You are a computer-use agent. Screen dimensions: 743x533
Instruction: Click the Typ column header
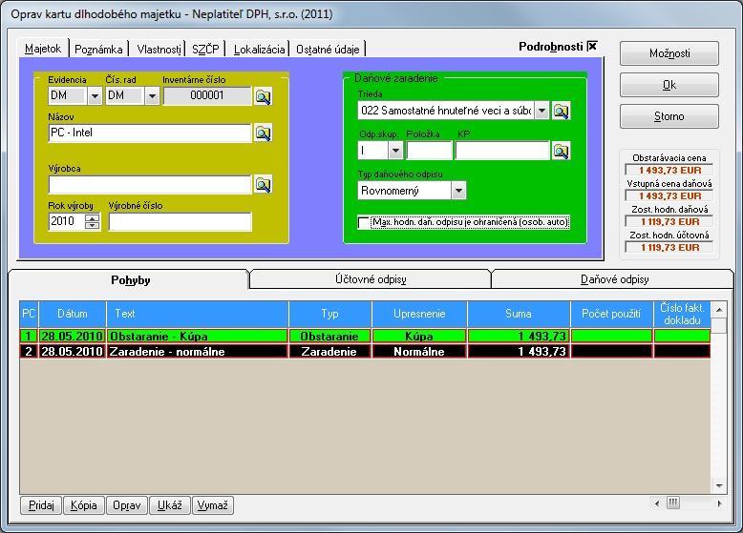329,314
